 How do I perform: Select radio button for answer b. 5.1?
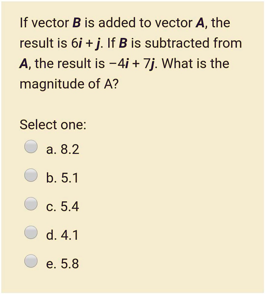31,175
